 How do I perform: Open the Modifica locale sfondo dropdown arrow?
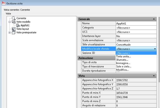click(x=155, y=49)
